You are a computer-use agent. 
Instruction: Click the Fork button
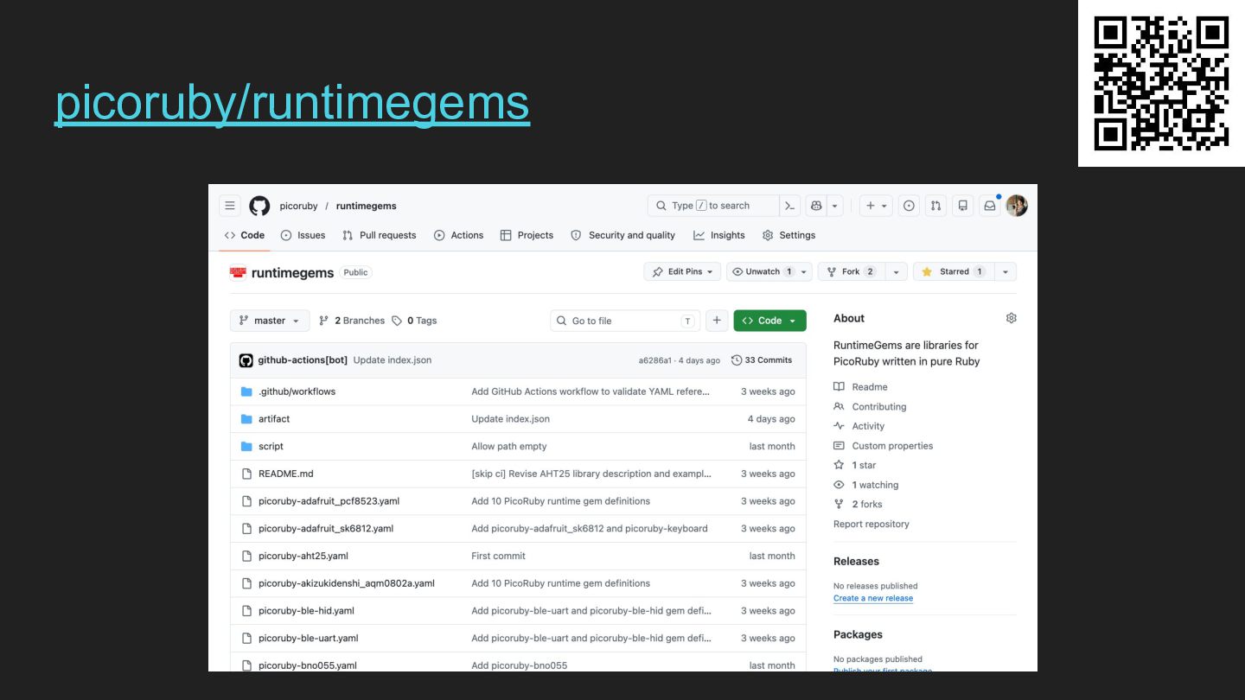click(850, 271)
